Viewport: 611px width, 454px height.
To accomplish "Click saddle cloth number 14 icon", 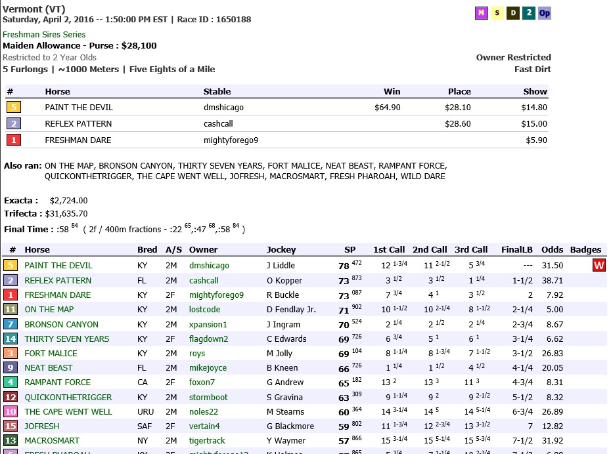I will 10,339.
